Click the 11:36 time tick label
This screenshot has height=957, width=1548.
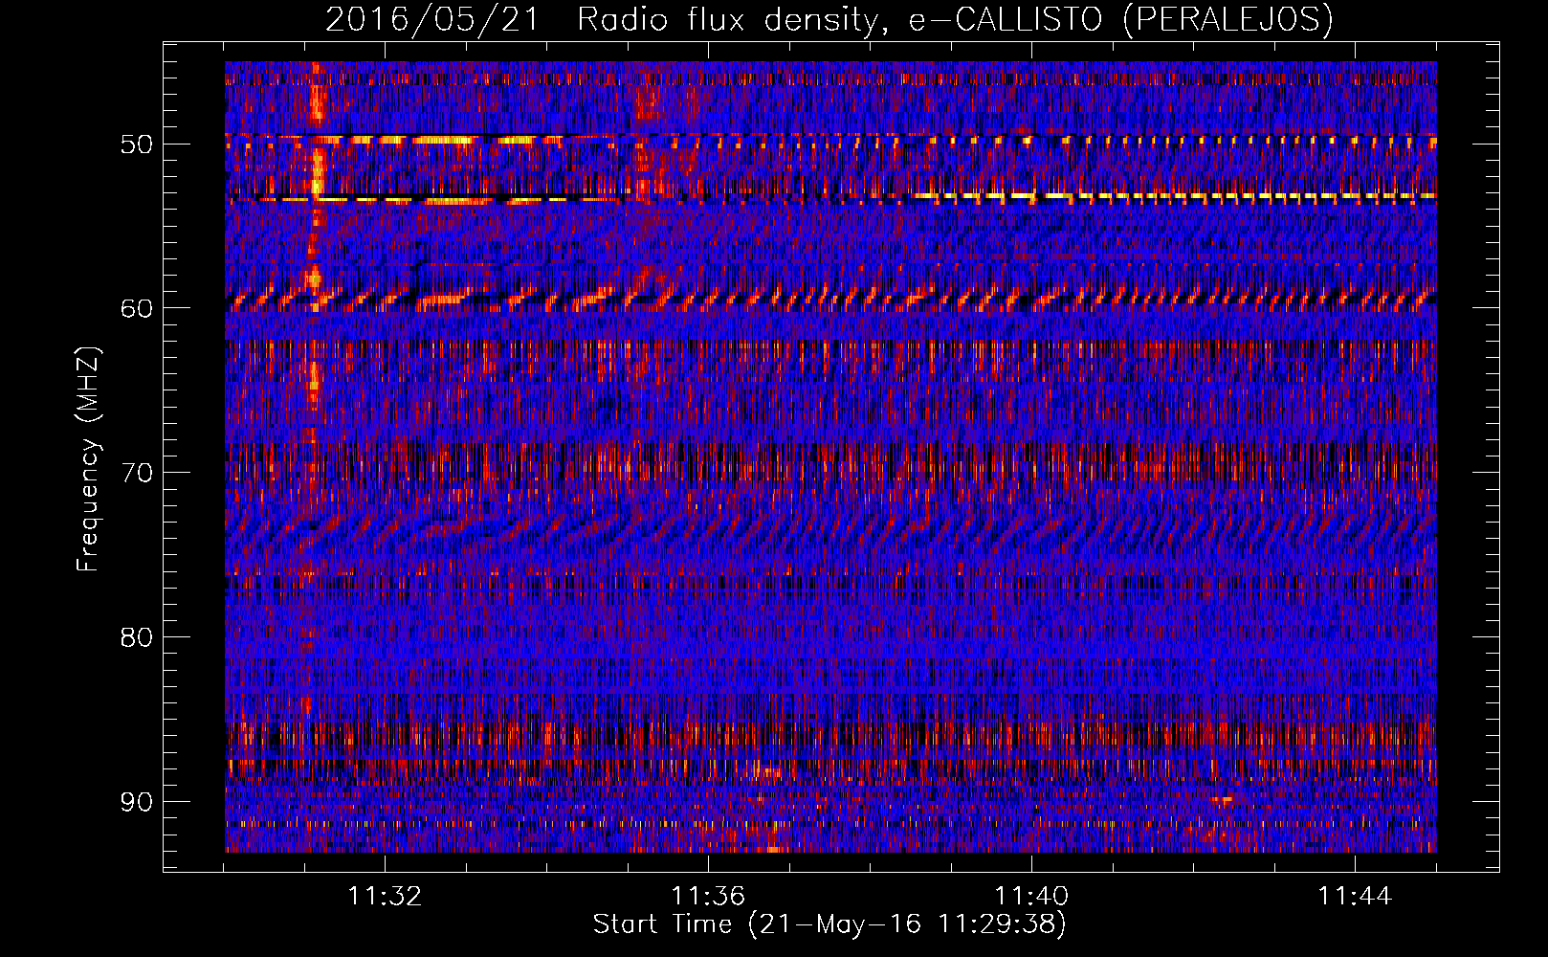tap(708, 896)
